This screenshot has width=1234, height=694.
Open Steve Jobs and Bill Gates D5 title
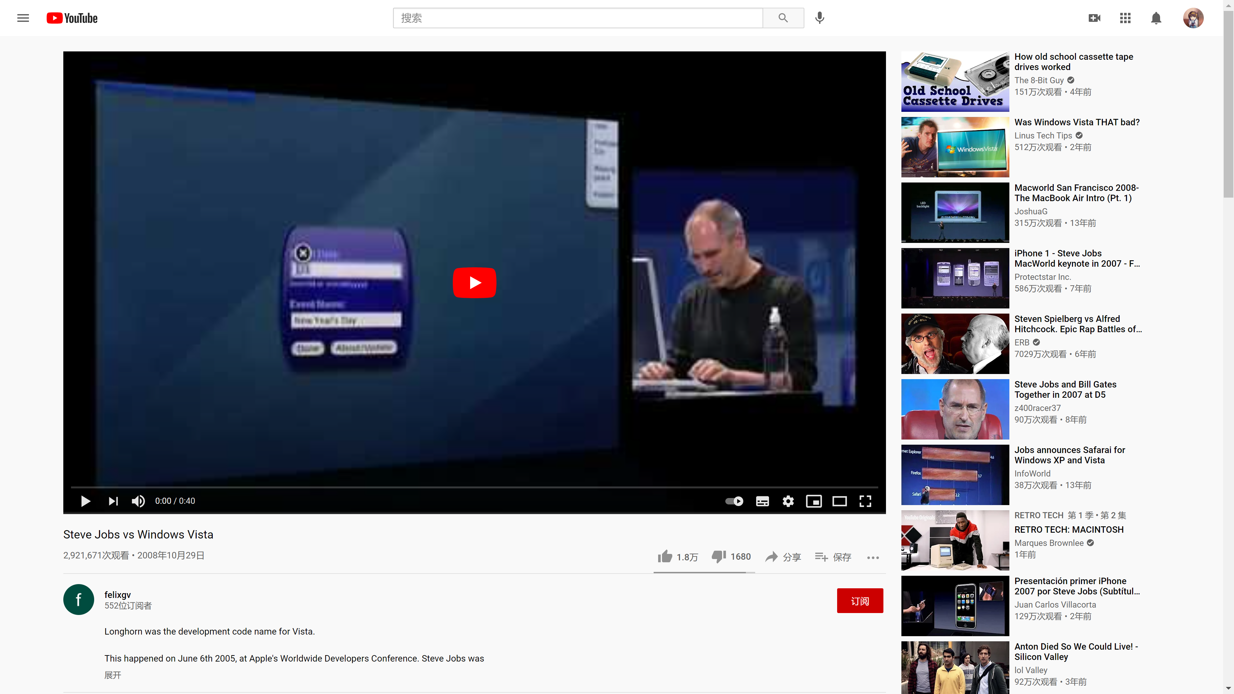(1065, 389)
